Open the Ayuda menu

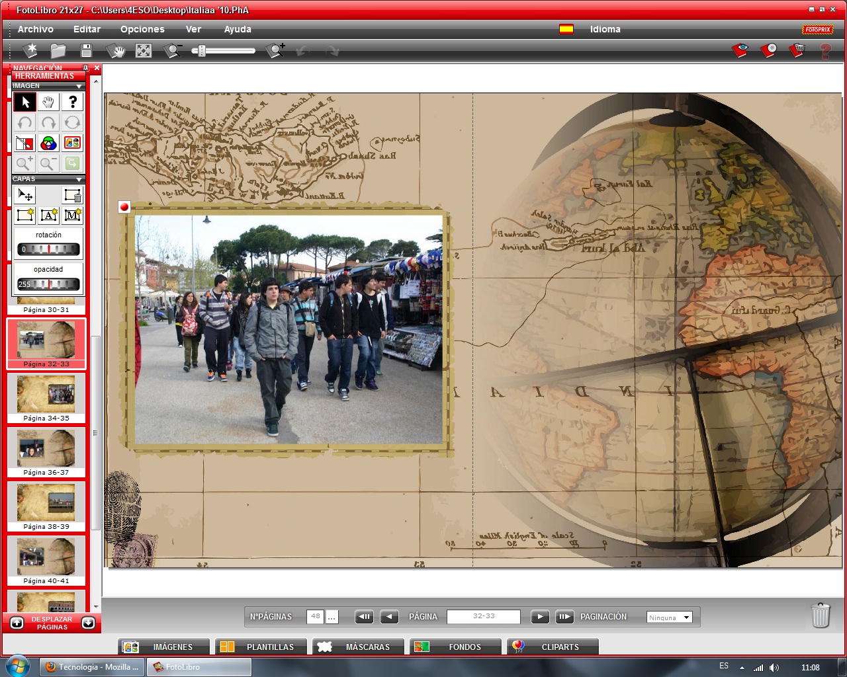(x=238, y=29)
